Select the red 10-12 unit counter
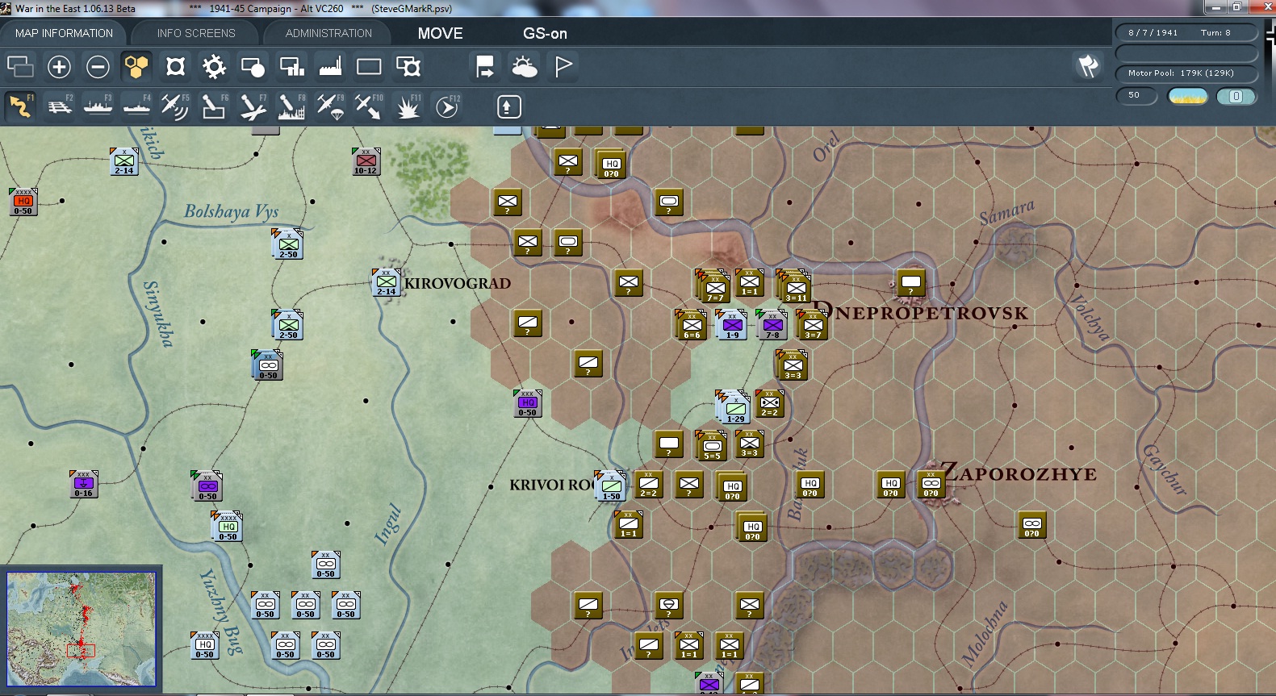The image size is (1276, 696). click(366, 161)
